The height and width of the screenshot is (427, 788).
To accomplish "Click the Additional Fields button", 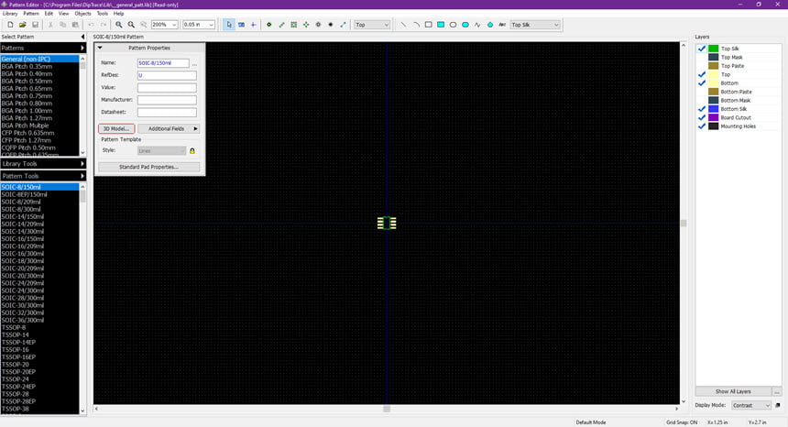I will pyautogui.click(x=169, y=128).
